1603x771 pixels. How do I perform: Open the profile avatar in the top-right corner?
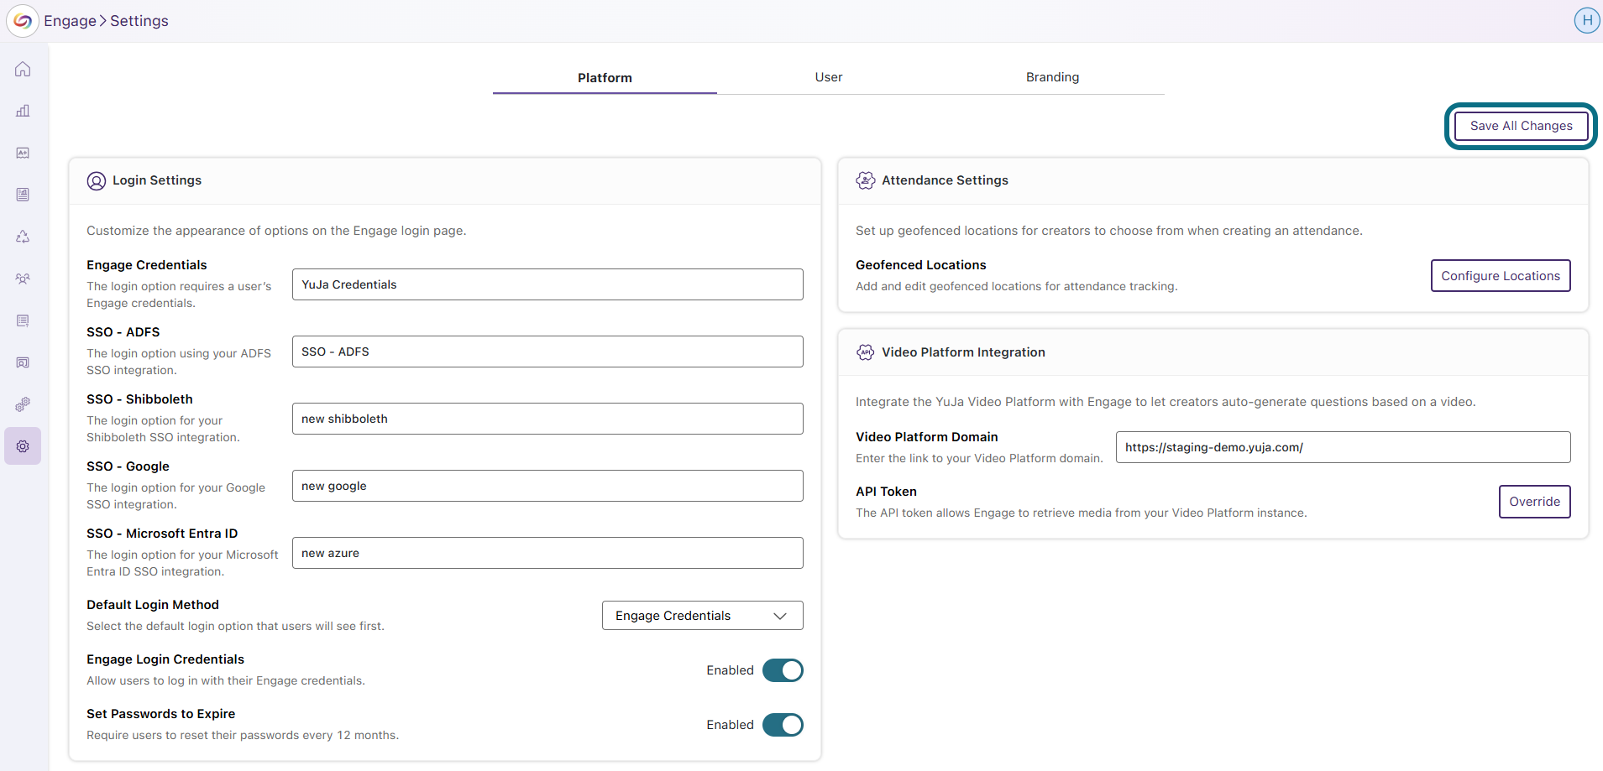[x=1586, y=20]
